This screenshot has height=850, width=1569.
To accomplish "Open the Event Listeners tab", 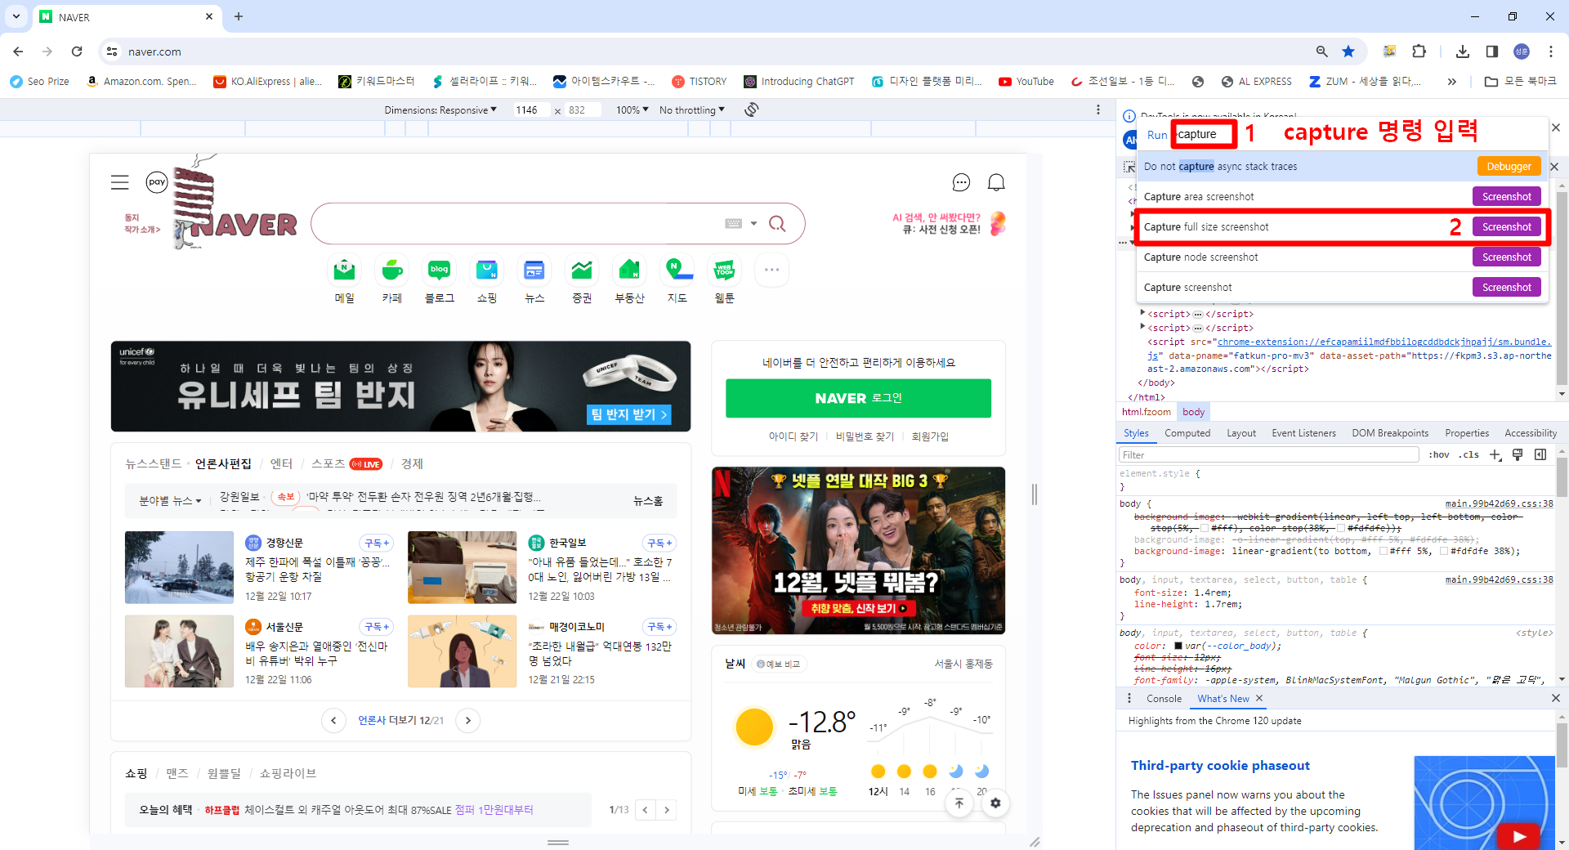I will (1303, 433).
